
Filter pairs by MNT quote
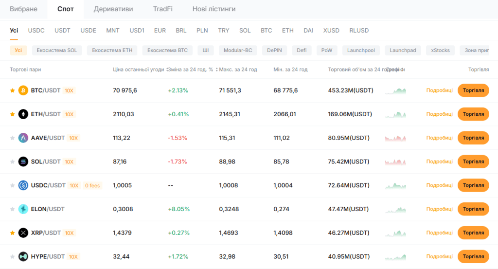pyautogui.click(x=113, y=31)
